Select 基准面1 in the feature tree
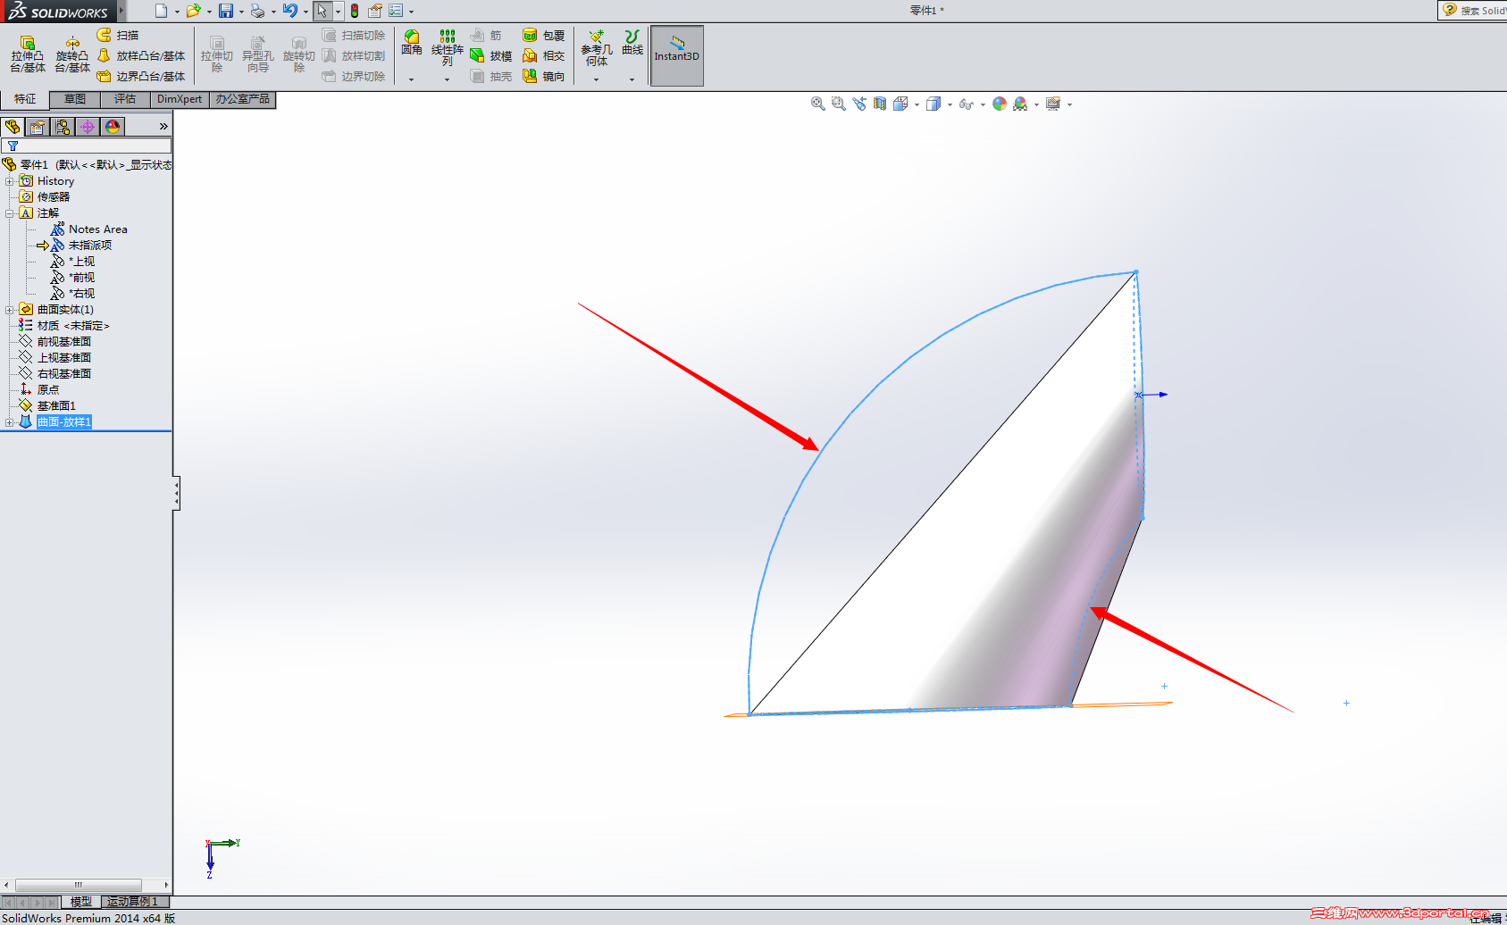 pyautogui.click(x=56, y=406)
